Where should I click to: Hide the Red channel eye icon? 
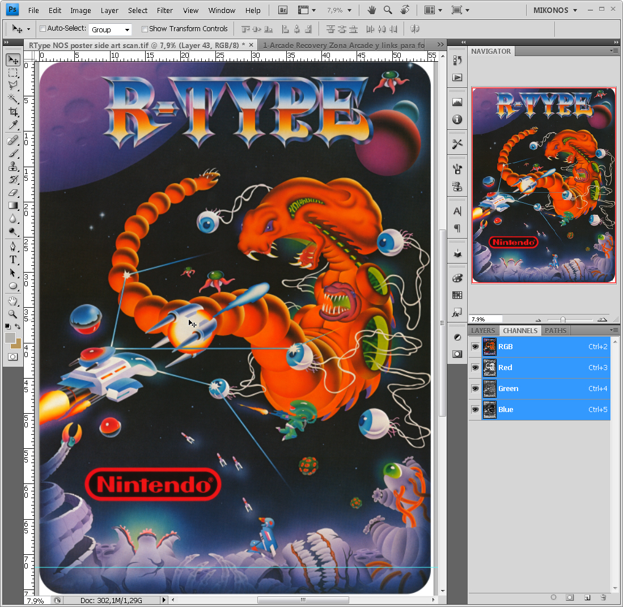pos(475,367)
